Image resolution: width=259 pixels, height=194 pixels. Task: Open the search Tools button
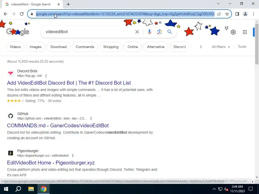click(x=242, y=47)
